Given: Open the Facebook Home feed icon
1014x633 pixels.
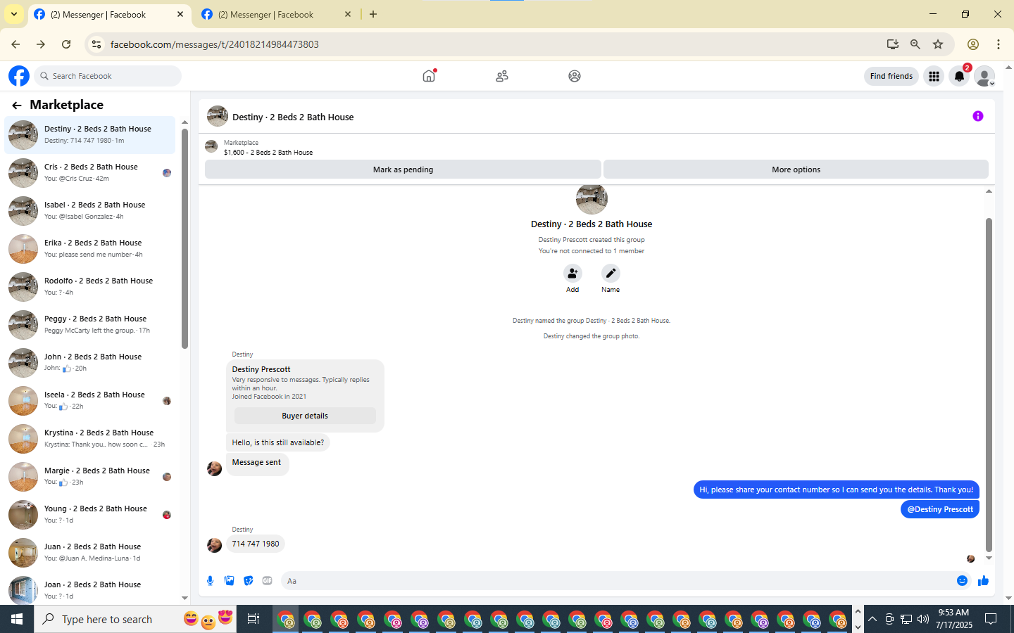Looking at the screenshot, I should point(429,76).
